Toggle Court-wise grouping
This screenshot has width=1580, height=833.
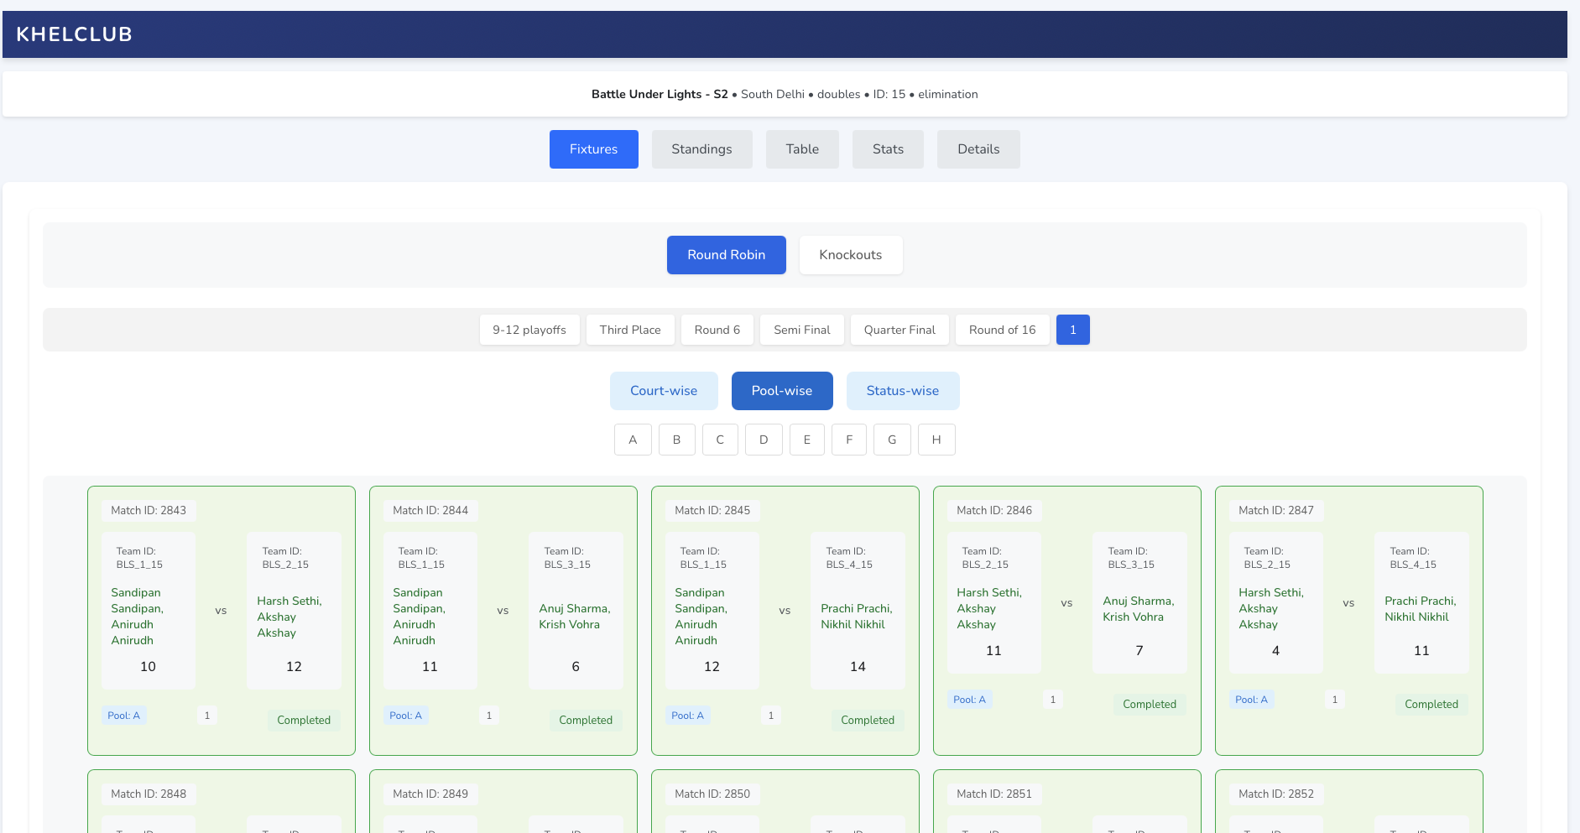tap(663, 391)
